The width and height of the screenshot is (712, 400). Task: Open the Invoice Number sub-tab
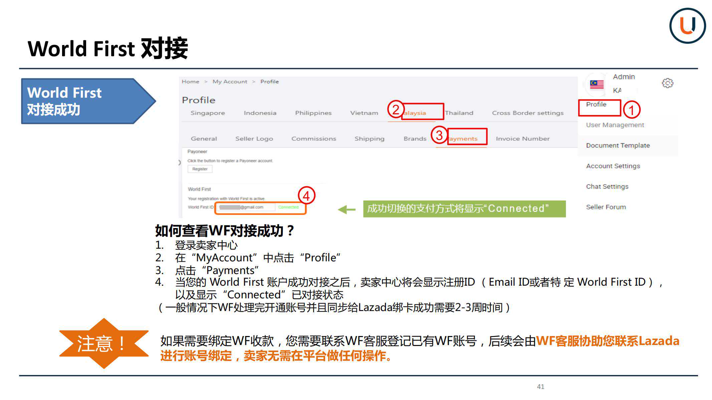(x=522, y=139)
